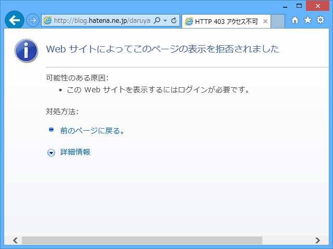This screenshot has height=249, width=333.
Task: Click horizontal scrollbar left arrow
Action: tap(15, 241)
